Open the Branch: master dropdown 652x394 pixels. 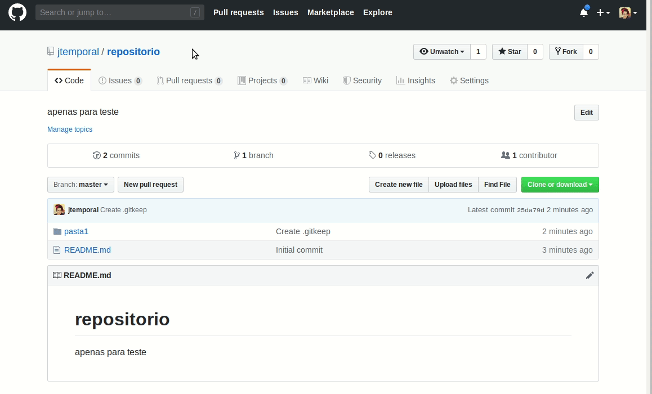coord(81,185)
